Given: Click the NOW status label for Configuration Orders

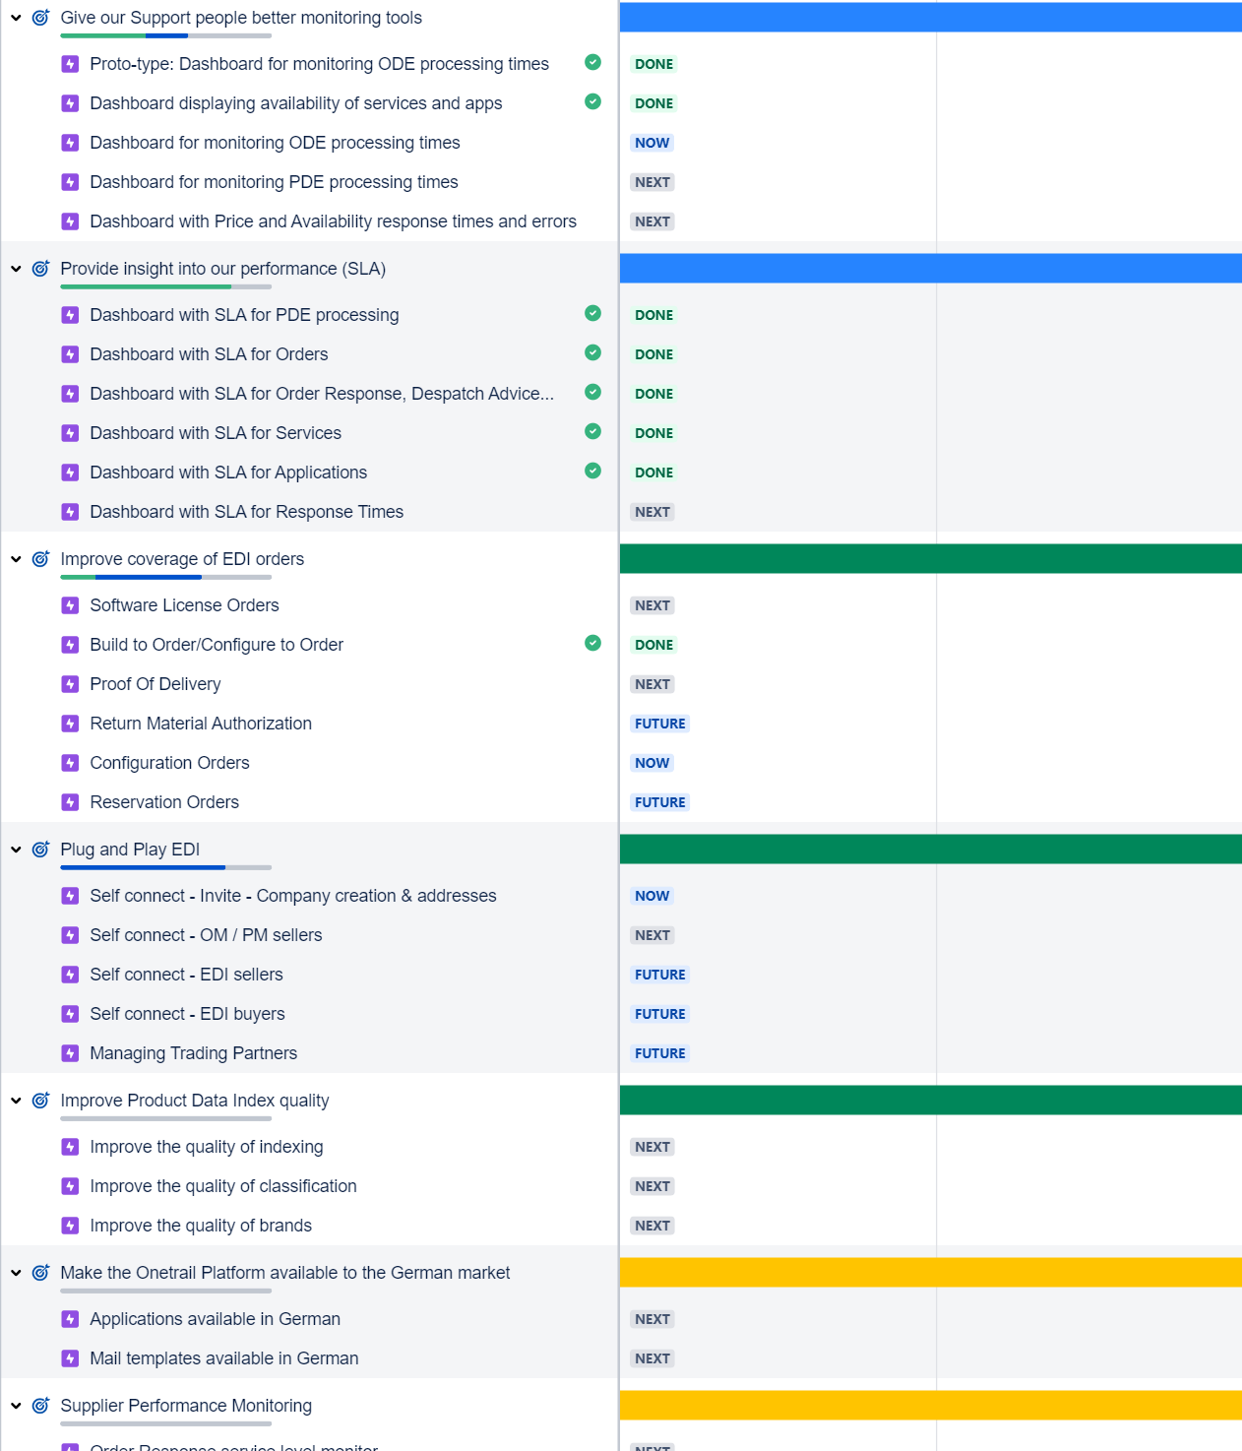Looking at the screenshot, I should click(652, 763).
